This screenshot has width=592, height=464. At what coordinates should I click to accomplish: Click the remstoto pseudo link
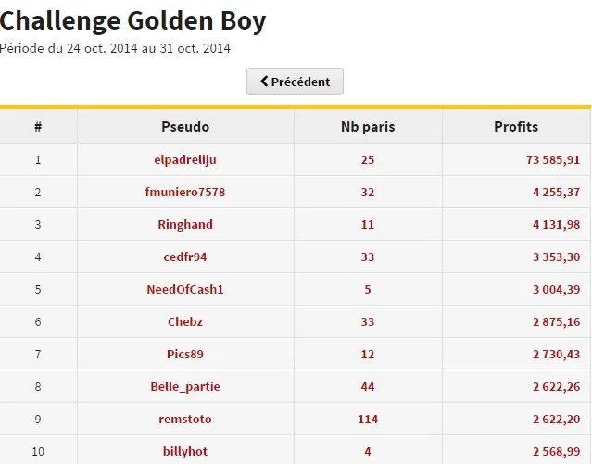(185, 420)
